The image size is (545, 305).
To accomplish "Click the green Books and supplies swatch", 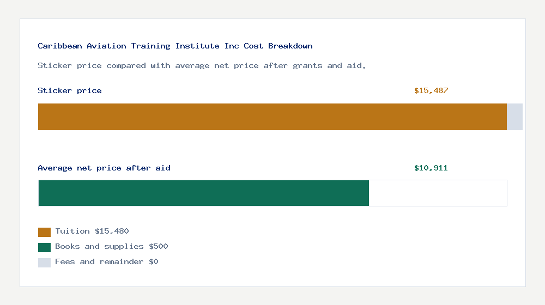I will (x=44, y=247).
